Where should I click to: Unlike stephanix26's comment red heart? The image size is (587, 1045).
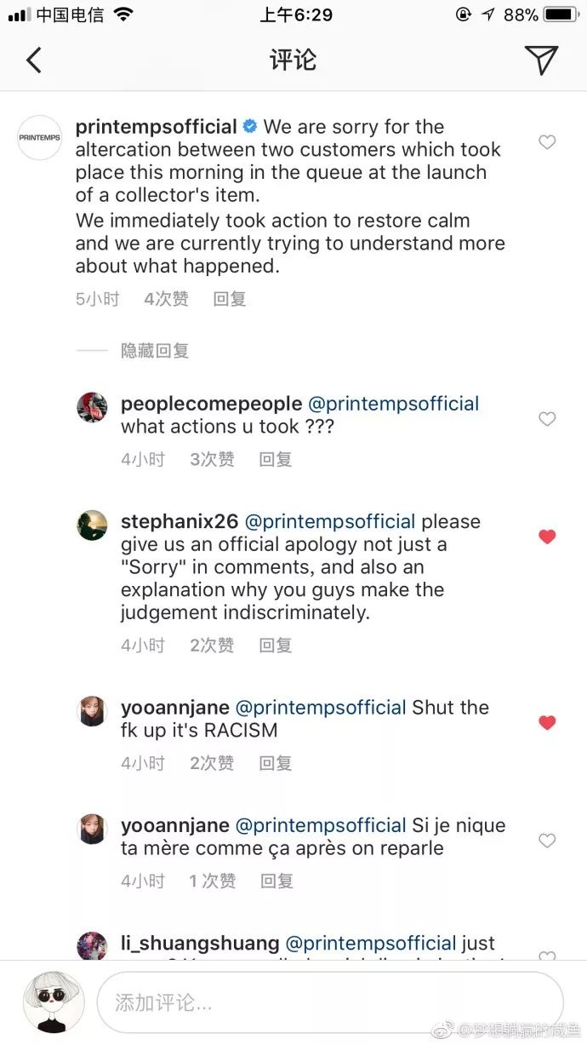tap(547, 537)
